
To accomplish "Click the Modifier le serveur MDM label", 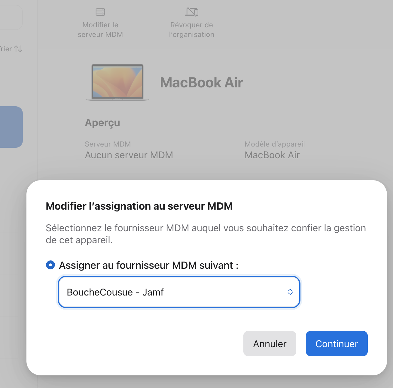I will (100, 30).
